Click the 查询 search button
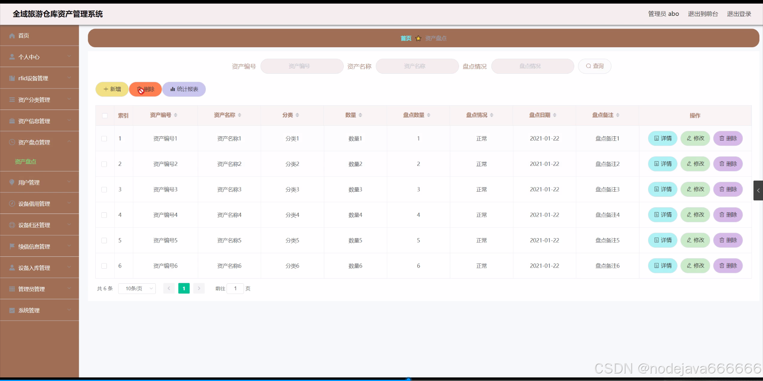763x381 pixels. [x=595, y=66]
